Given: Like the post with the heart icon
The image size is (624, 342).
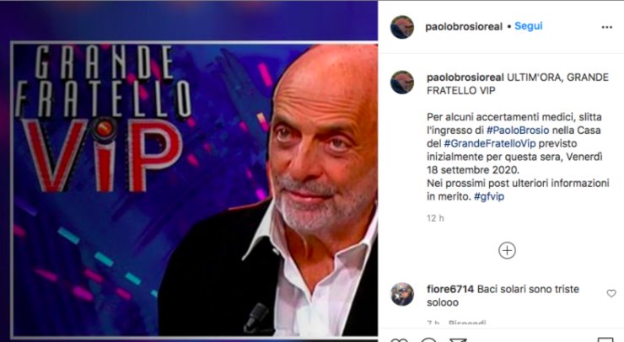Looking at the screenshot, I should click(x=399, y=340).
